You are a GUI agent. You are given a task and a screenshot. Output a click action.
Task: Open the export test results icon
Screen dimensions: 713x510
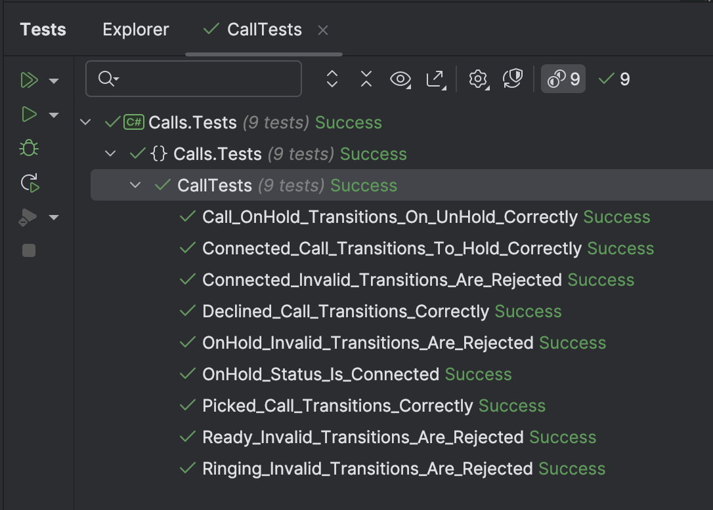click(x=436, y=79)
